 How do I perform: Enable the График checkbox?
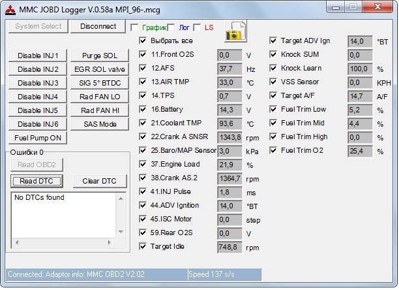point(134,27)
